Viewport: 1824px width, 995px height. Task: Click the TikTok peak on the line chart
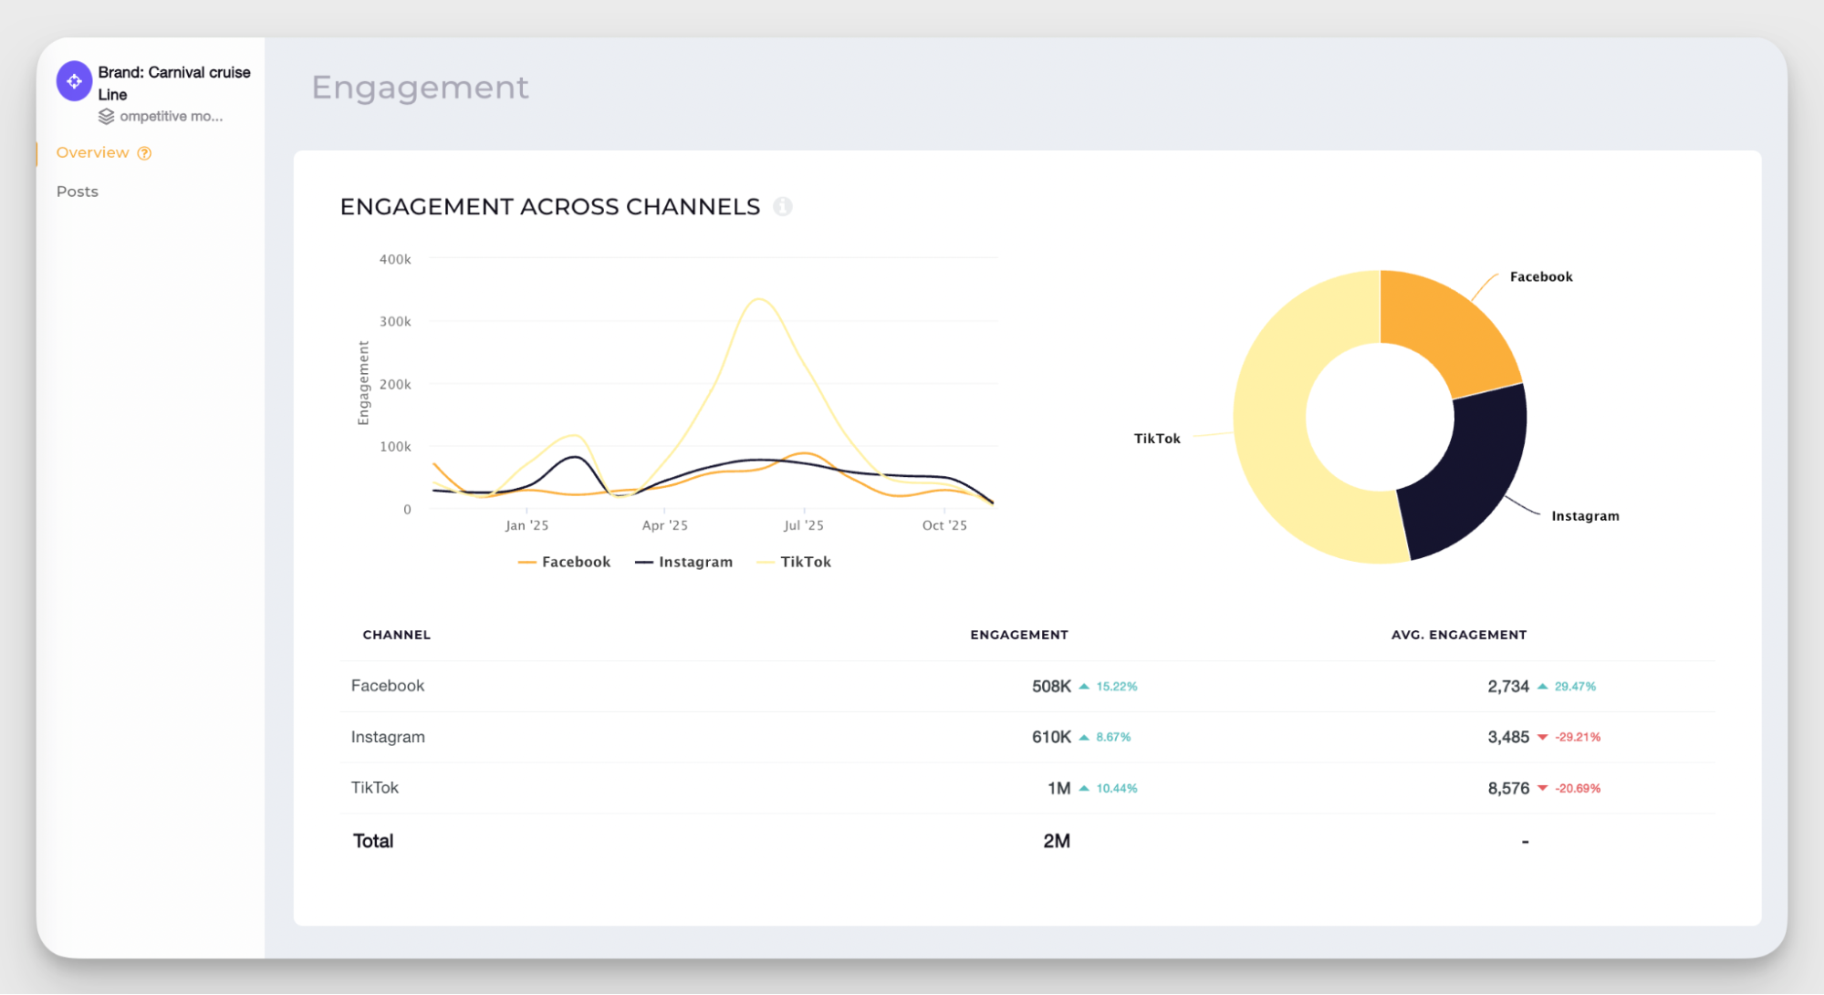[759, 298]
